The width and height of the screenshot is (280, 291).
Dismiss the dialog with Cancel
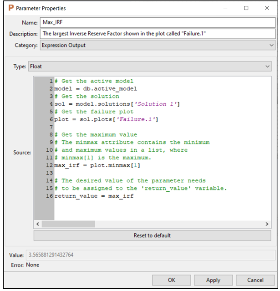(255, 280)
